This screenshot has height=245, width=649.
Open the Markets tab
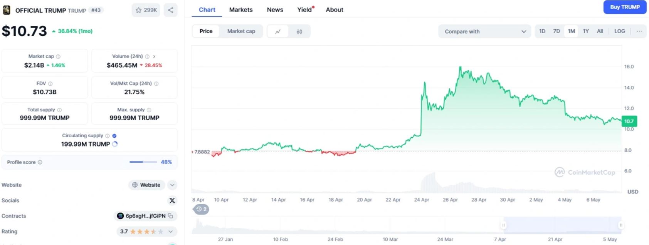pos(241,10)
